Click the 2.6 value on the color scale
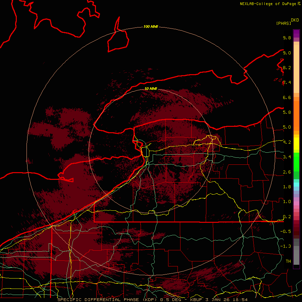This screenshot has width=302, height=302. (287, 172)
